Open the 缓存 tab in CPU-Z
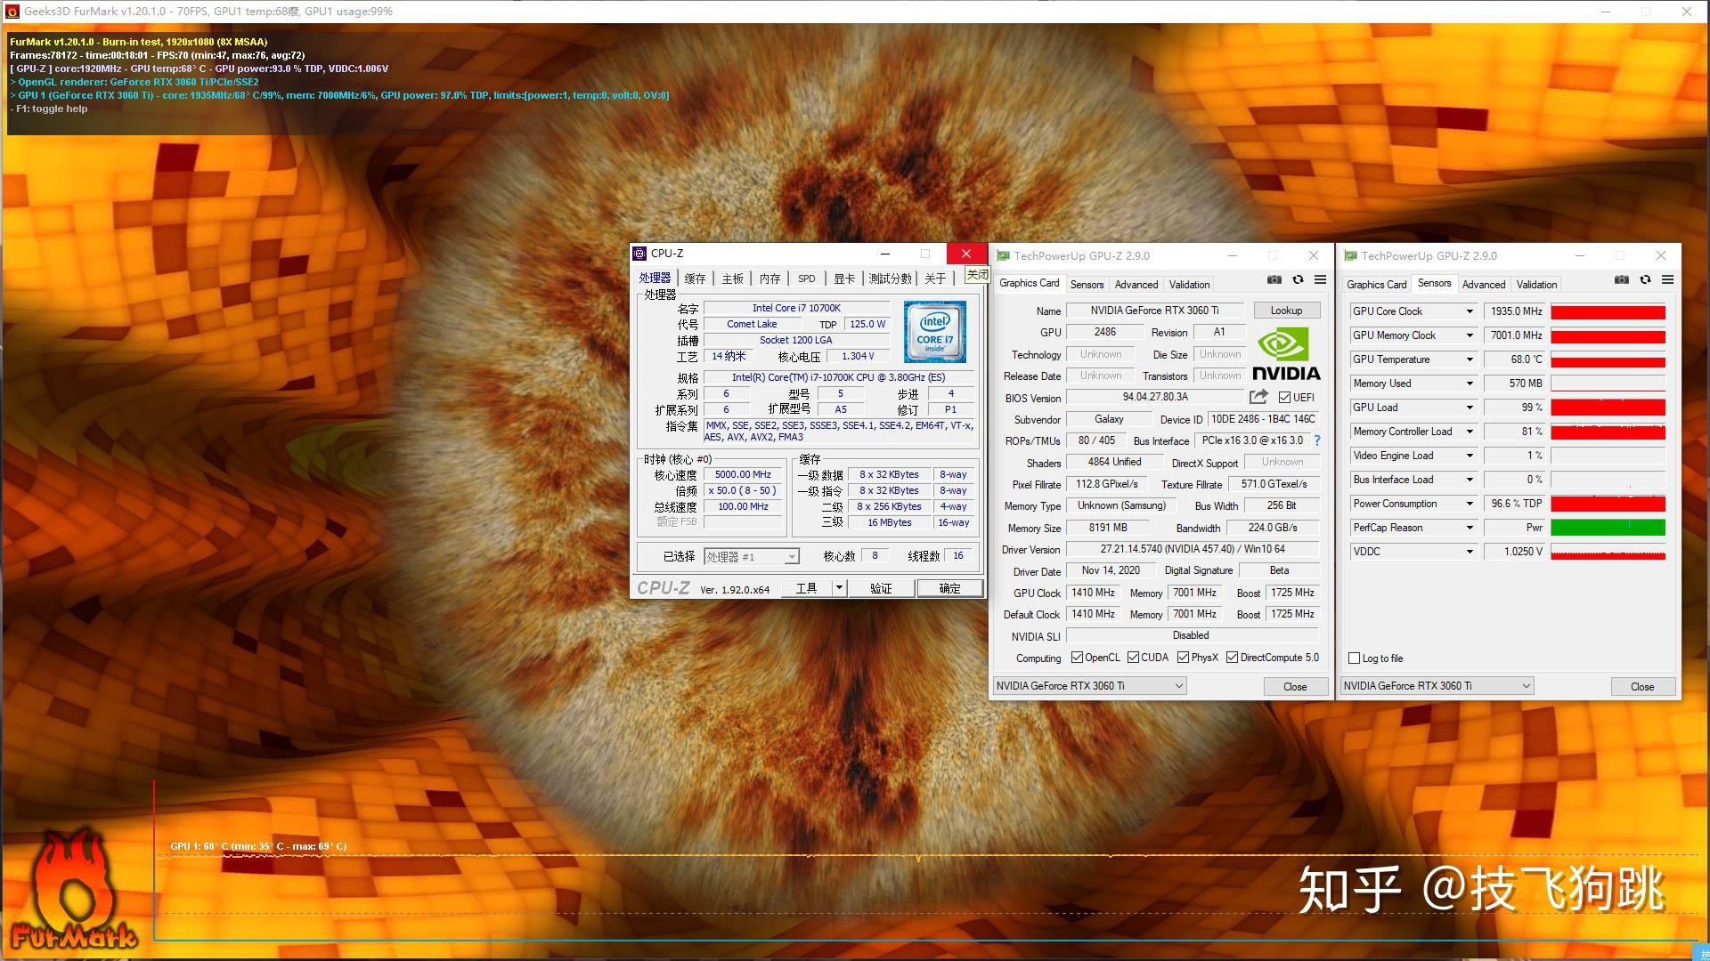 [695, 279]
